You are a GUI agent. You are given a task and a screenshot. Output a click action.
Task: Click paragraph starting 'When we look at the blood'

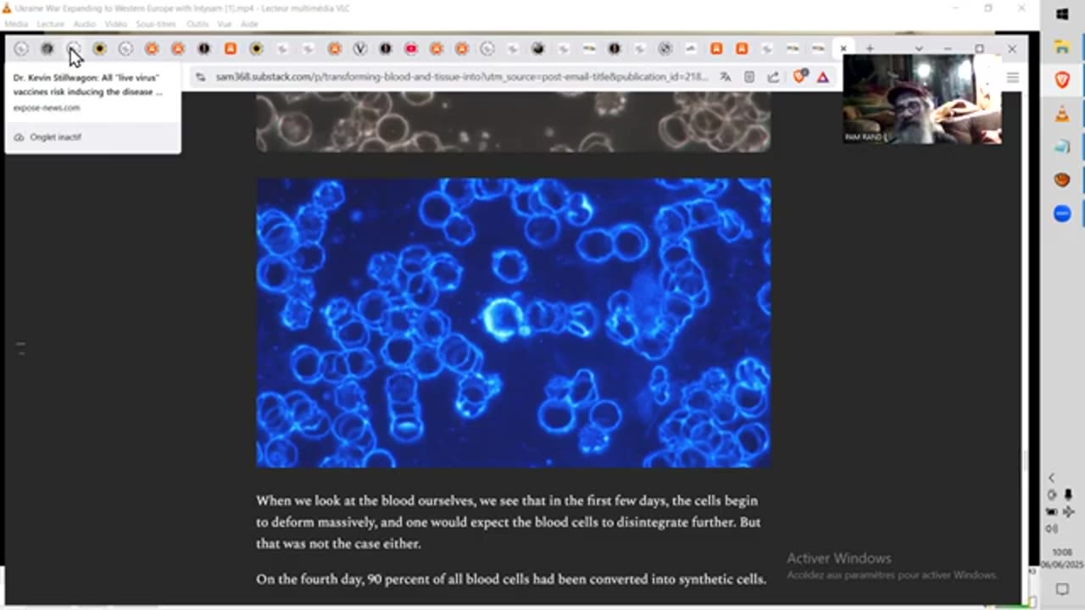point(508,522)
